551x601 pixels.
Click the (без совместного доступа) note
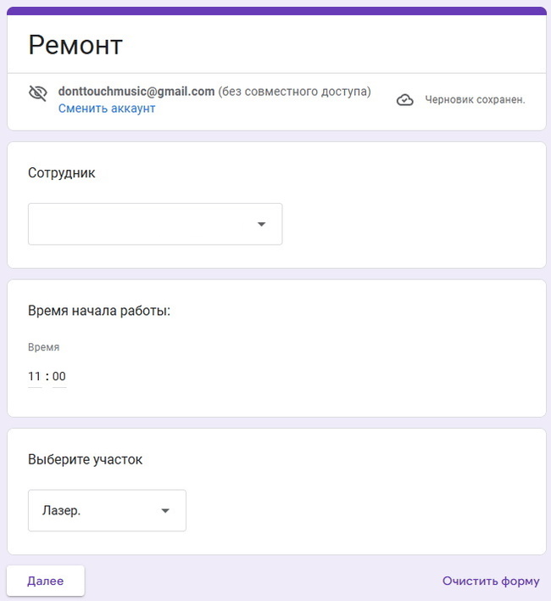[294, 92]
